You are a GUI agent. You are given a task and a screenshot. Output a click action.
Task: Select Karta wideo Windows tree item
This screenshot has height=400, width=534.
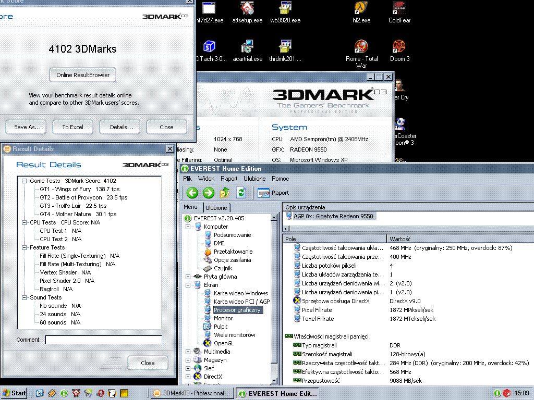tap(240, 293)
